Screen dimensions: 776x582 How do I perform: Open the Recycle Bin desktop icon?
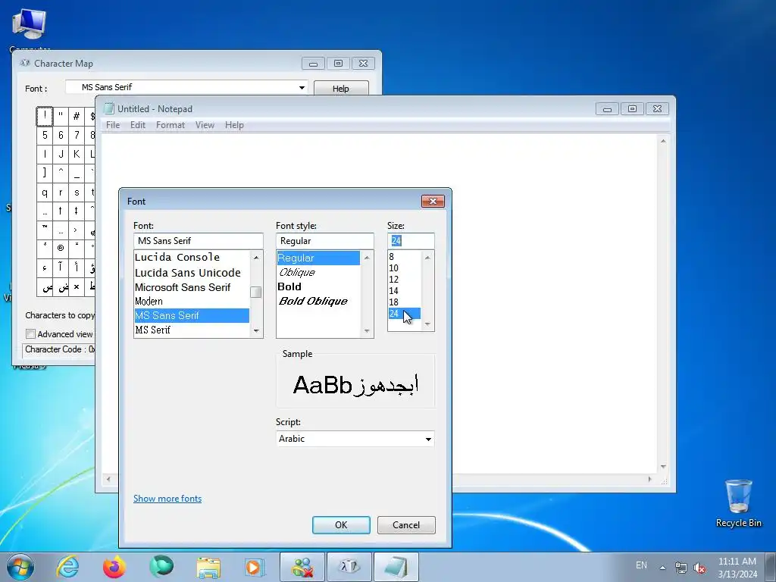coord(738,503)
